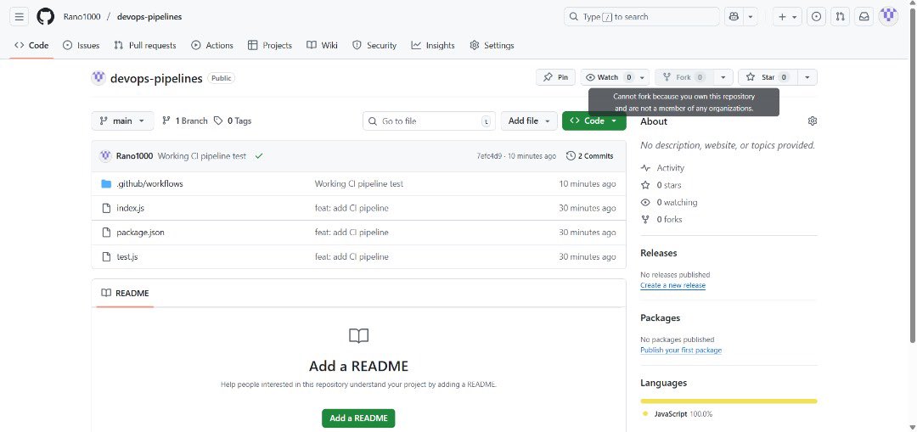Switch to the Projects tab
This screenshot has width=917, height=432.
click(x=270, y=45)
